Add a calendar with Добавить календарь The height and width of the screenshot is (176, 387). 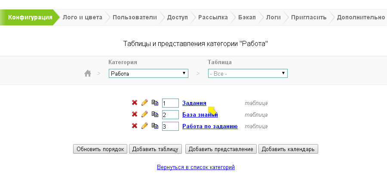pyautogui.click(x=288, y=149)
